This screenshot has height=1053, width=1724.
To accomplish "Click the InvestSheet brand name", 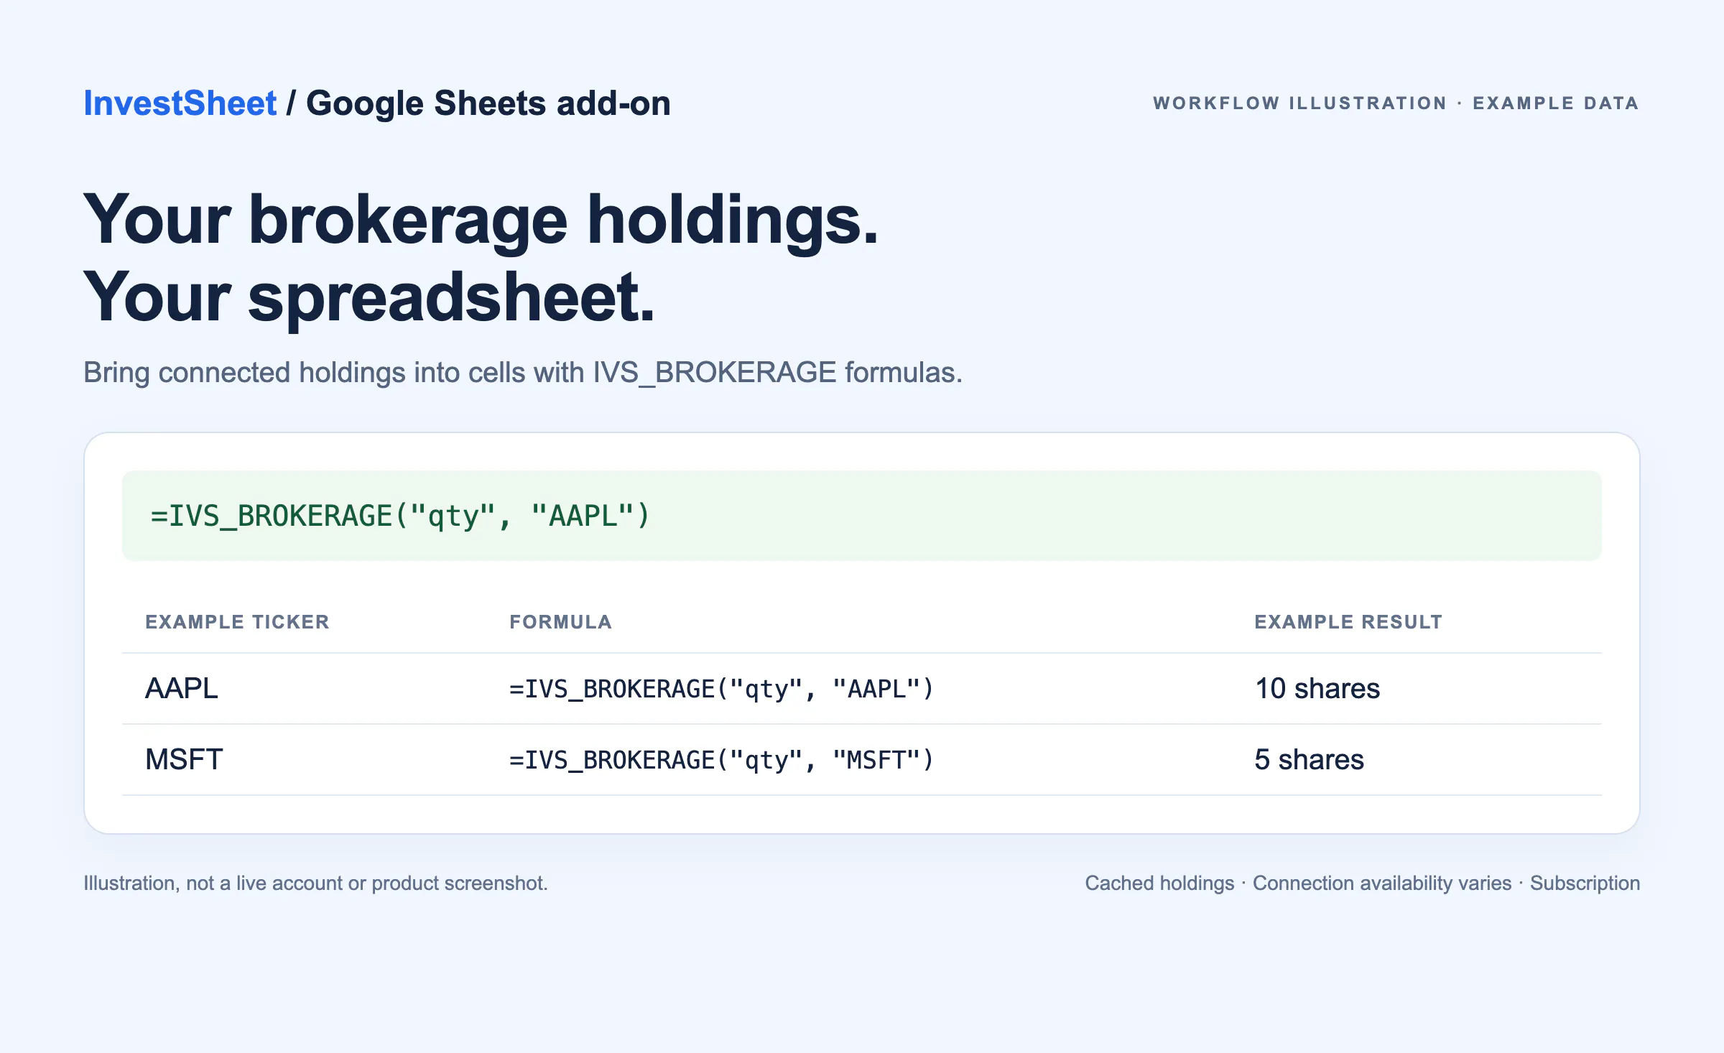I will tap(180, 103).
